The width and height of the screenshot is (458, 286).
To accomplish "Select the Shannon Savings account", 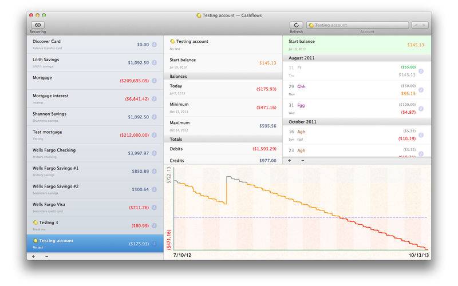I will 95,117.
